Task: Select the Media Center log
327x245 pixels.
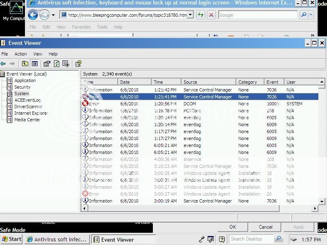Action: click(x=27, y=120)
